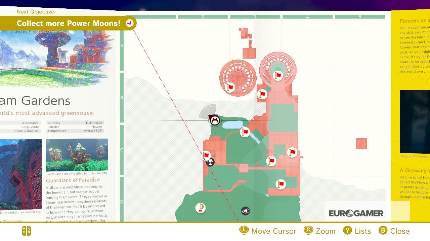Click the dark mask icon at map bottom

245,211
